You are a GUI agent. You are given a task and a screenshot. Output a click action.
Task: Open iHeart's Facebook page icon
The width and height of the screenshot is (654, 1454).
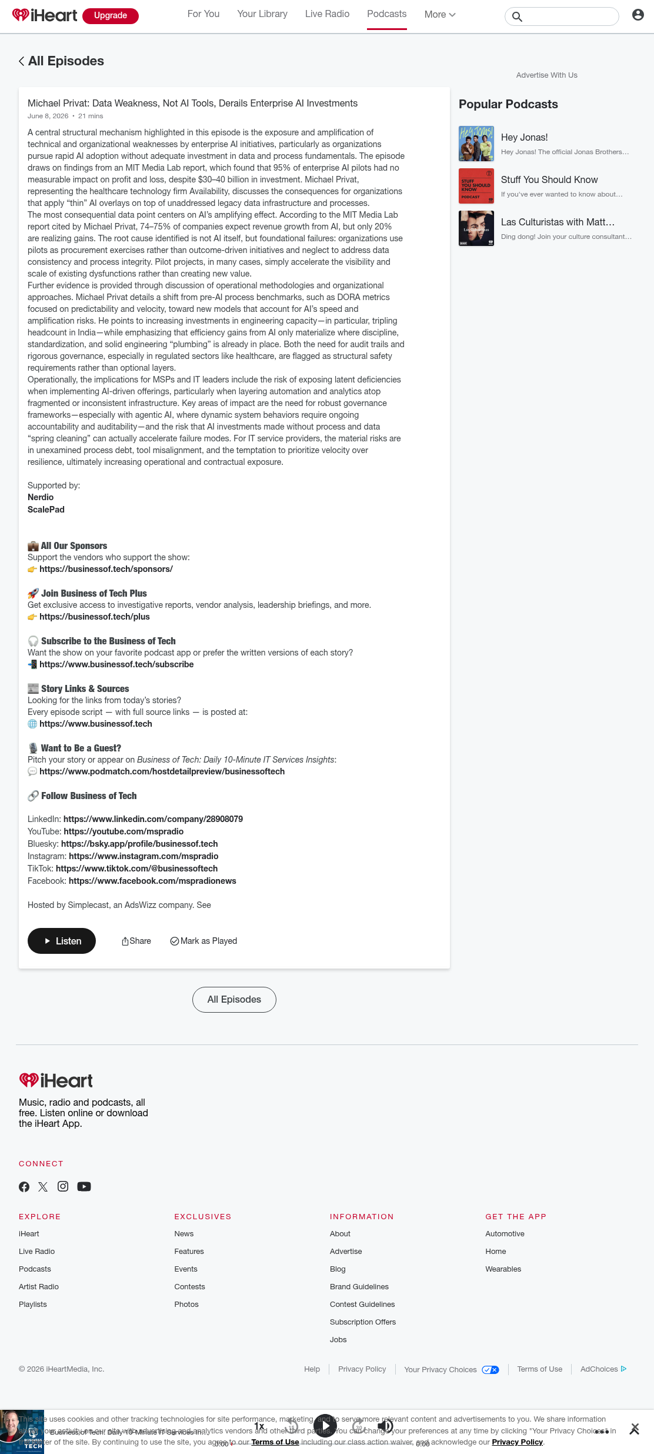pyautogui.click(x=24, y=1187)
